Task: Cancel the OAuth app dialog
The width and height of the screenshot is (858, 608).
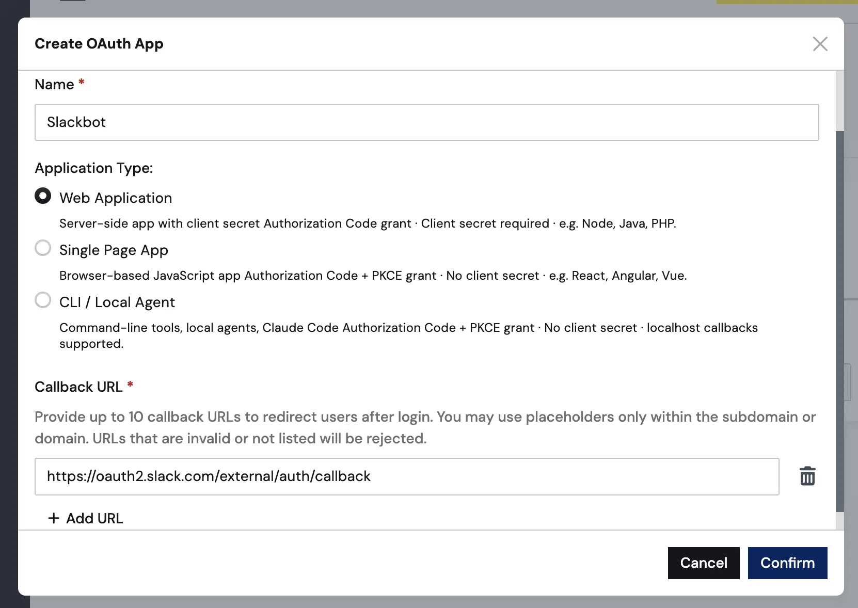Action: pos(704,563)
